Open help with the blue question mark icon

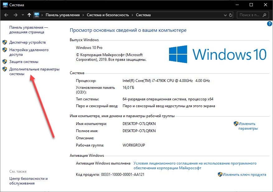pos(269,24)
